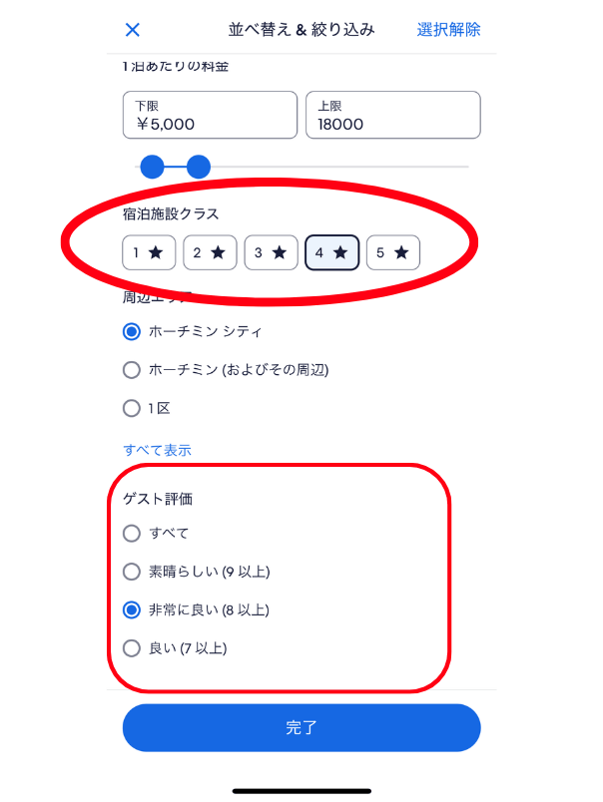Click 選択解除 to clear selections

448,30
